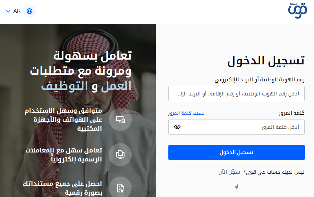Image resolution: width=314 pixels, height=197 pixels.
Task: Click the globe language icon
Action: 30,11
